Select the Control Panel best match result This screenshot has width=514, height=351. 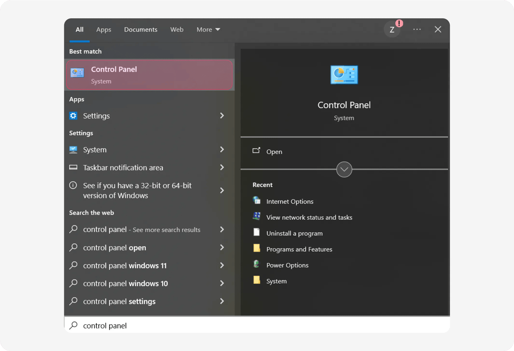pos(149,75)
